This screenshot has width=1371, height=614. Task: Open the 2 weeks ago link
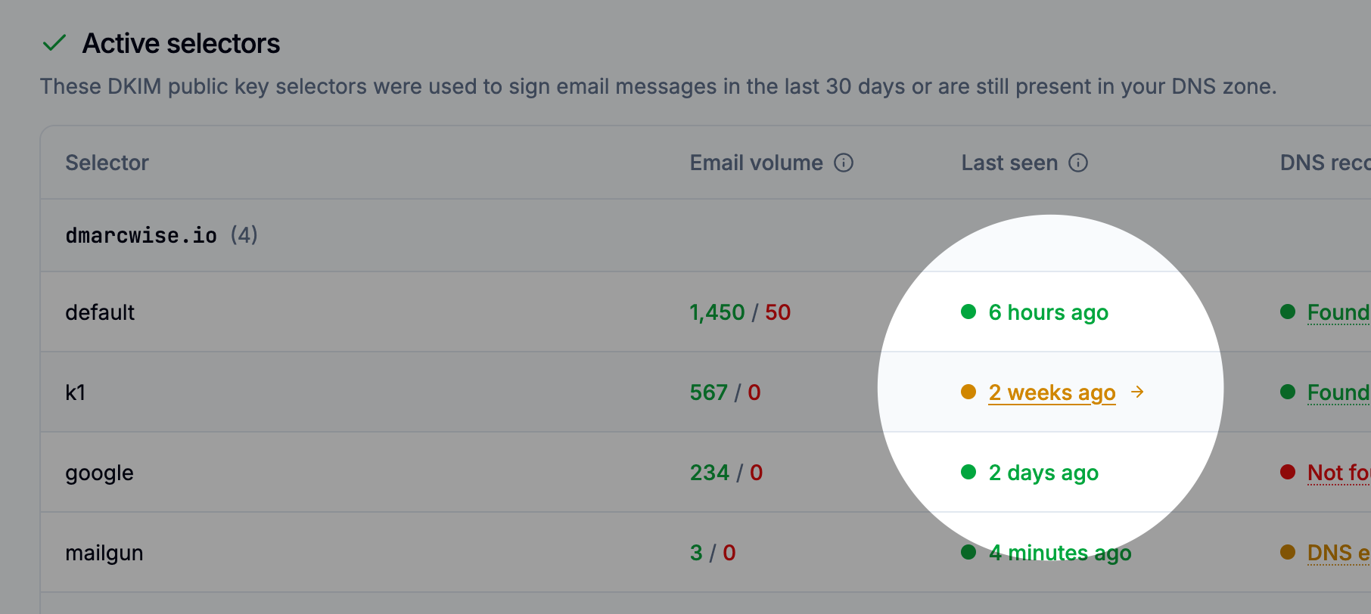(1052, 392)
